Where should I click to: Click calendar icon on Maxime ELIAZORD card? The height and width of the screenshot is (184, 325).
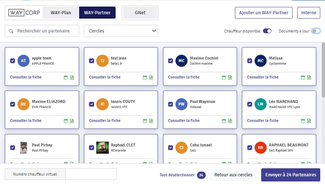click(x=66, y=121)
